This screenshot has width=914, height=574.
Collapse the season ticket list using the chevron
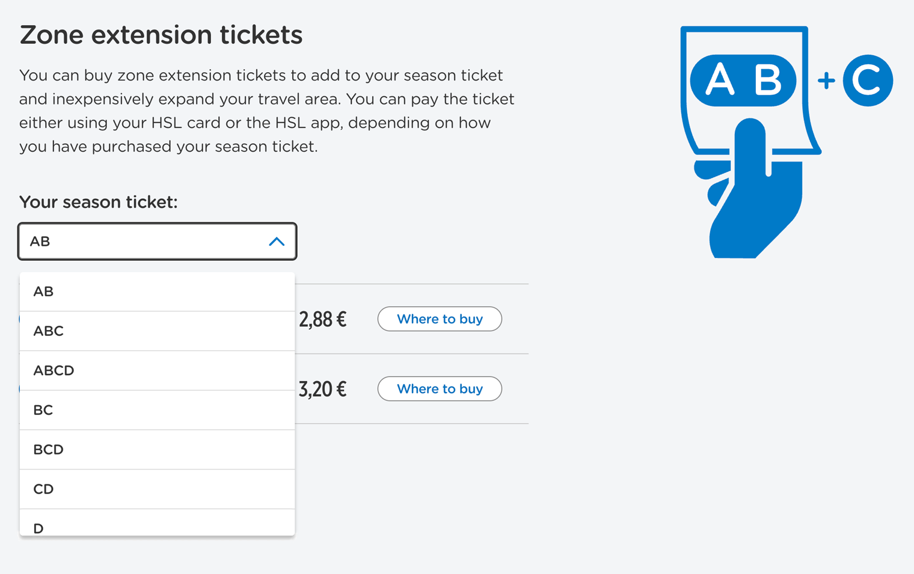click(277, 242)
